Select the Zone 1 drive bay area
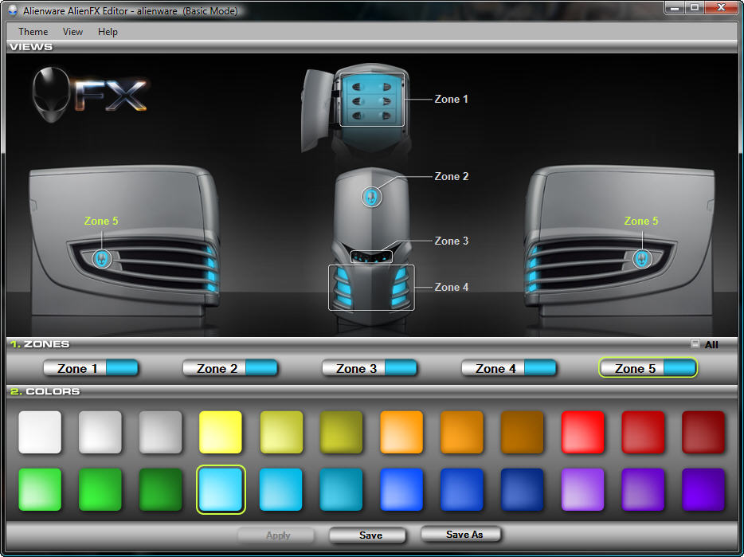Screen dimensions: 744x557 click(372, 99)
